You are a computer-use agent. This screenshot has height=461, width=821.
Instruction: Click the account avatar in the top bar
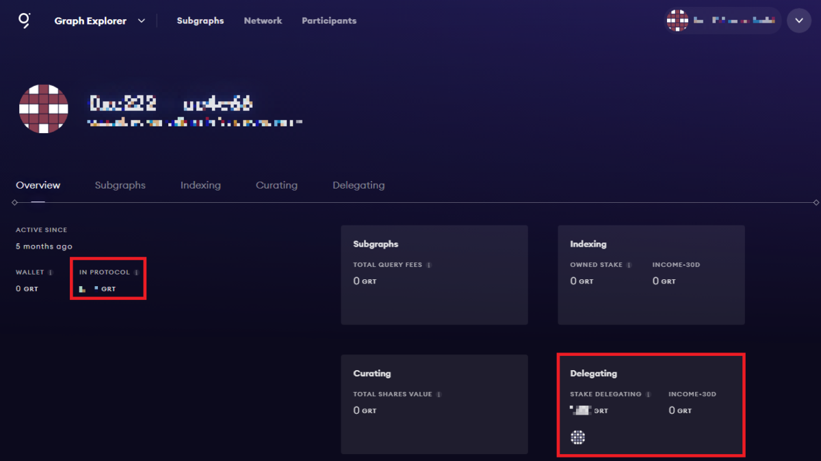tap(677, 20)
